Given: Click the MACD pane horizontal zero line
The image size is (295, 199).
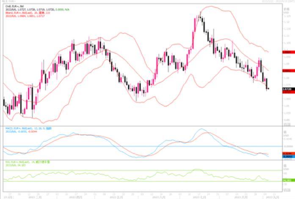Looking at the screenshot, I should (x=127, y=146).
